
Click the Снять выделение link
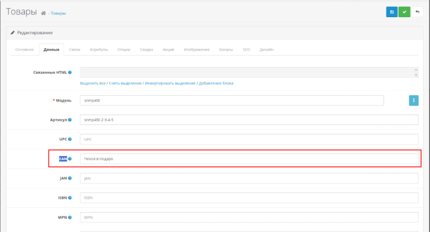click(125, 83)
